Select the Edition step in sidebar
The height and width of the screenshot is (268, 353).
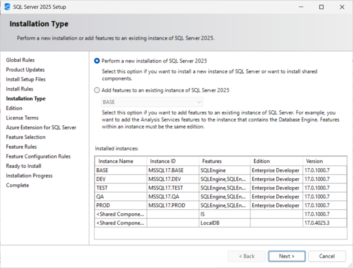coord(14,108)
